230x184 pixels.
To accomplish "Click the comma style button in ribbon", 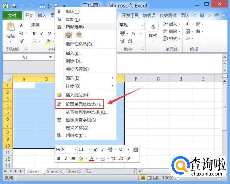I will (141, 33).
